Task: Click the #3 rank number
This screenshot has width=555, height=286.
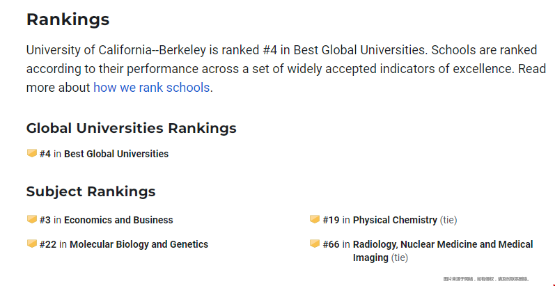Action: point(45,220)
